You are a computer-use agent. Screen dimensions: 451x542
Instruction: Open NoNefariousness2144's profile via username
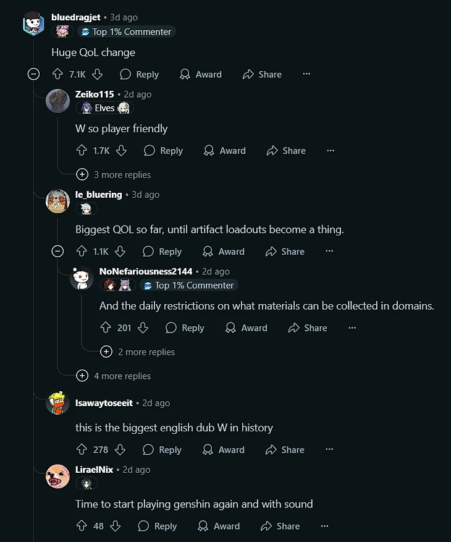145,271
